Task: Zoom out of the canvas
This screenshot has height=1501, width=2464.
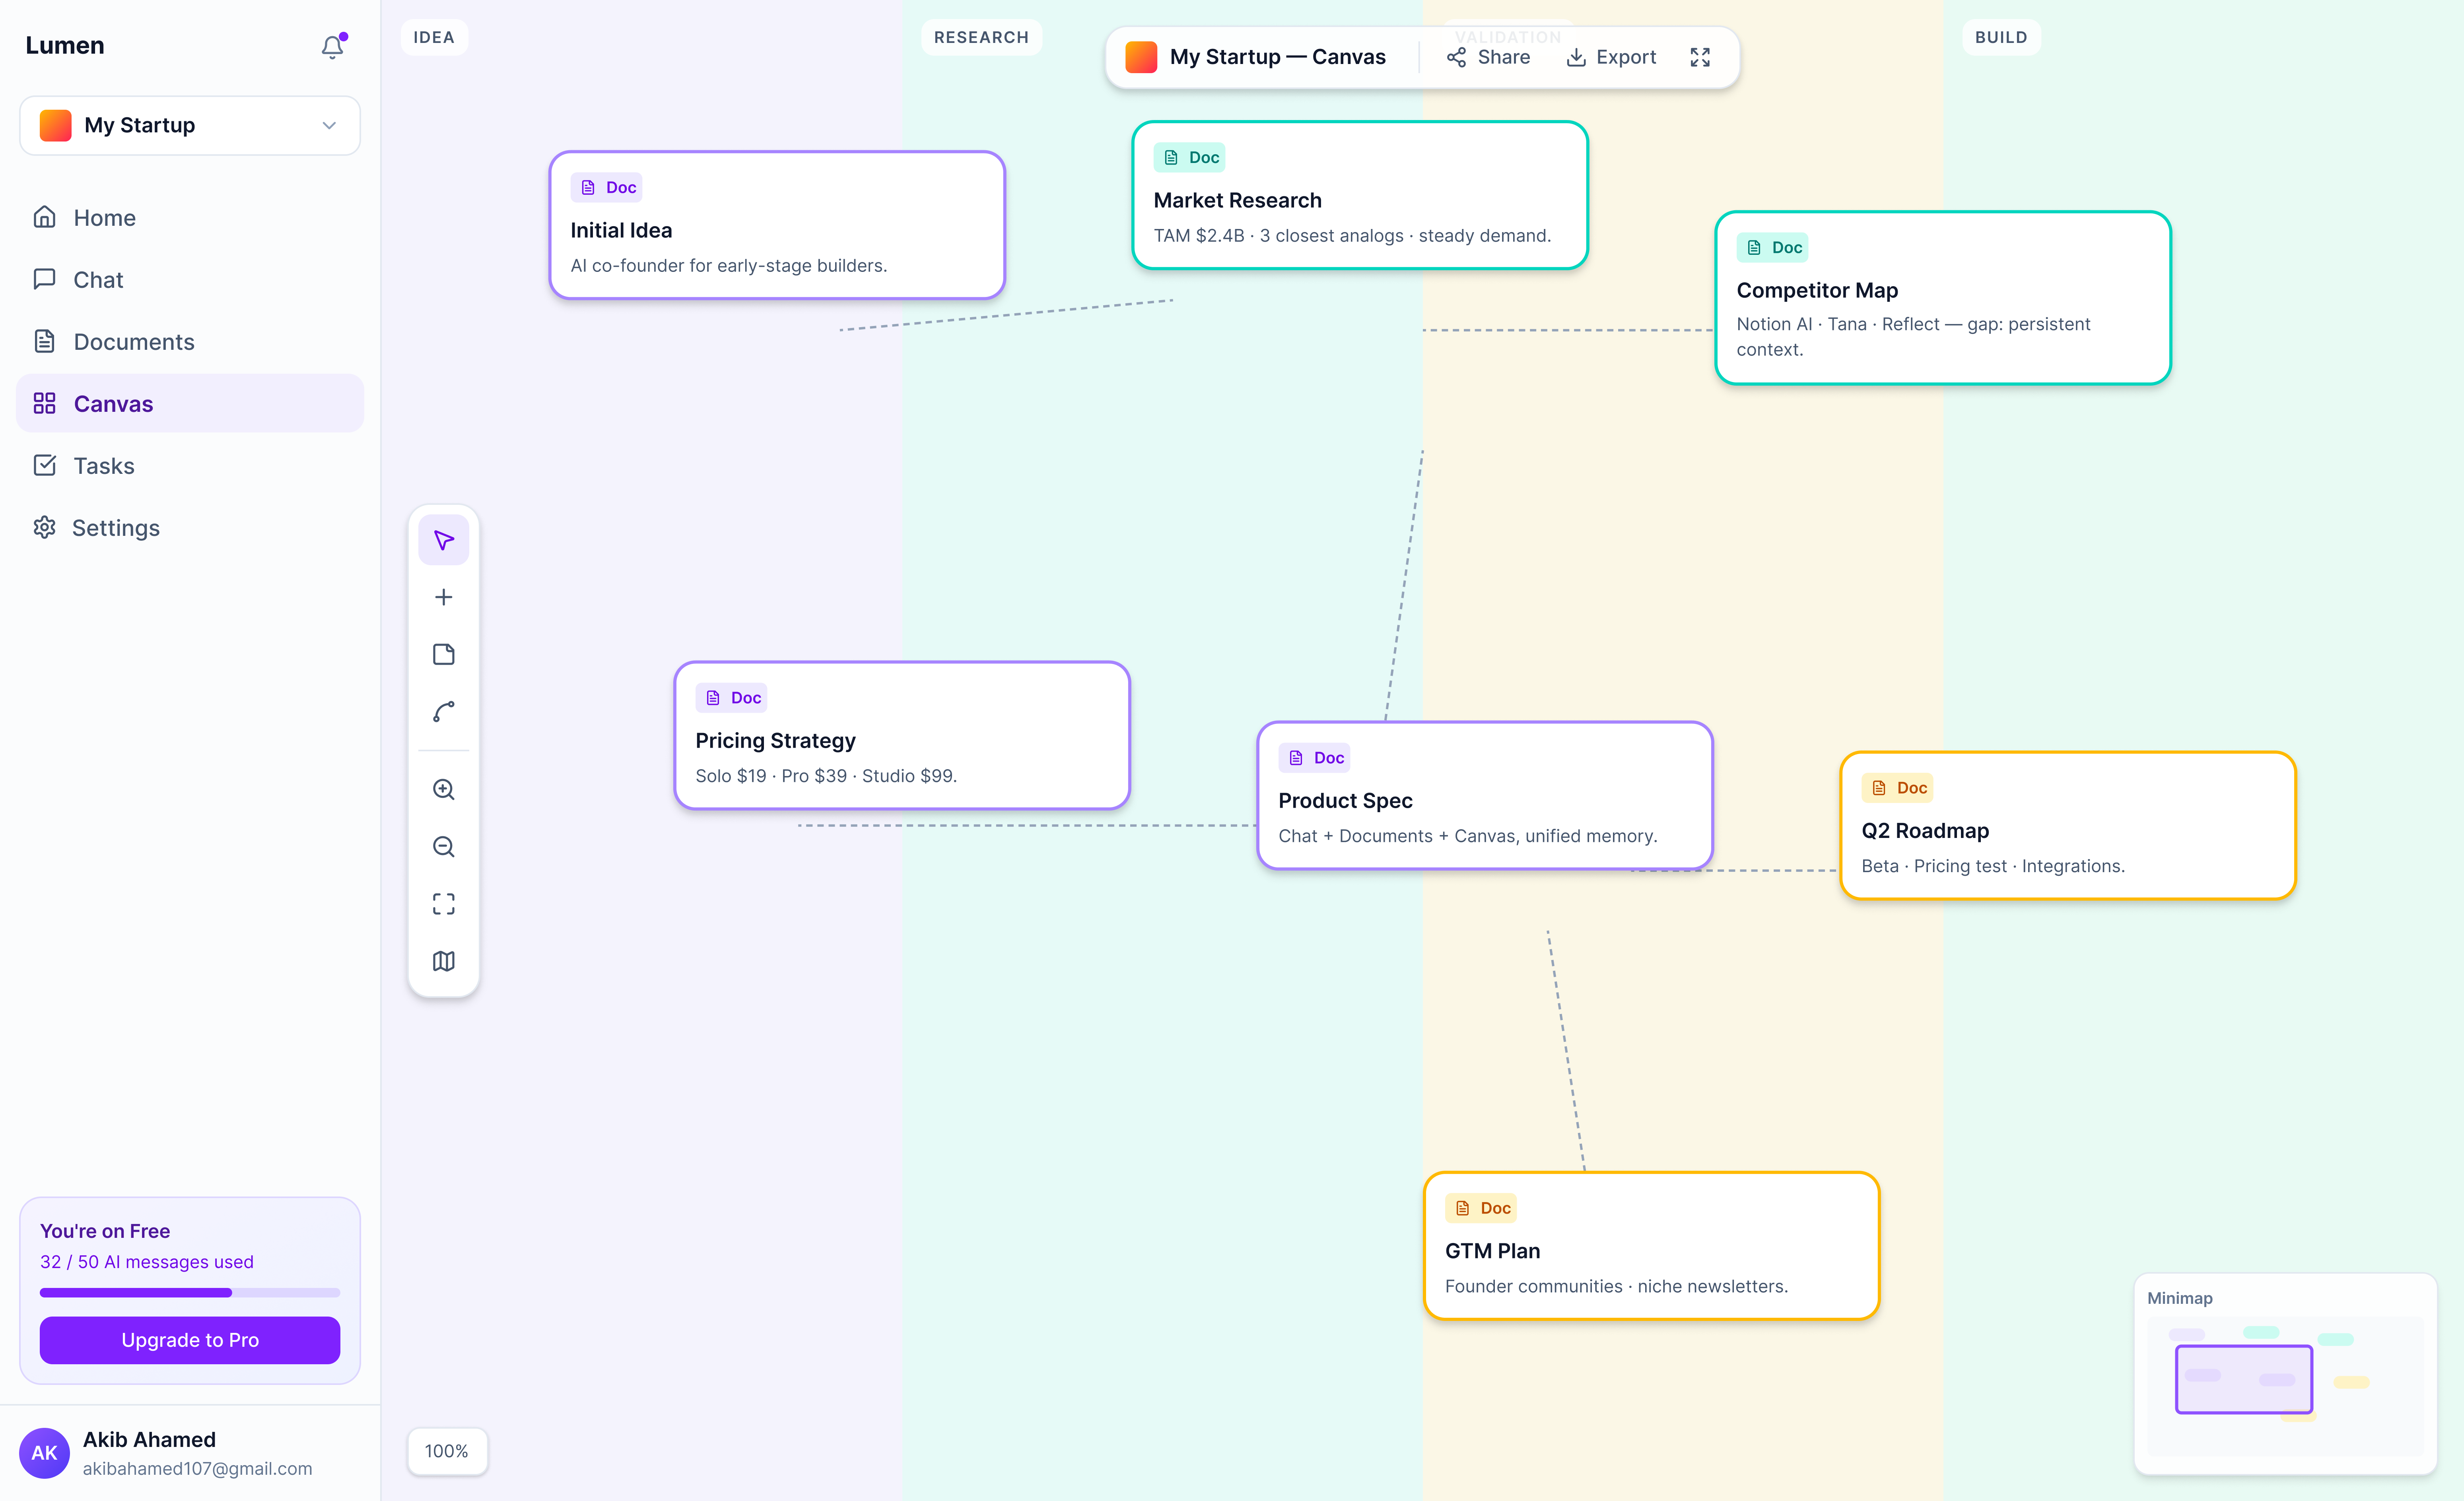Action: coord(444,846)
